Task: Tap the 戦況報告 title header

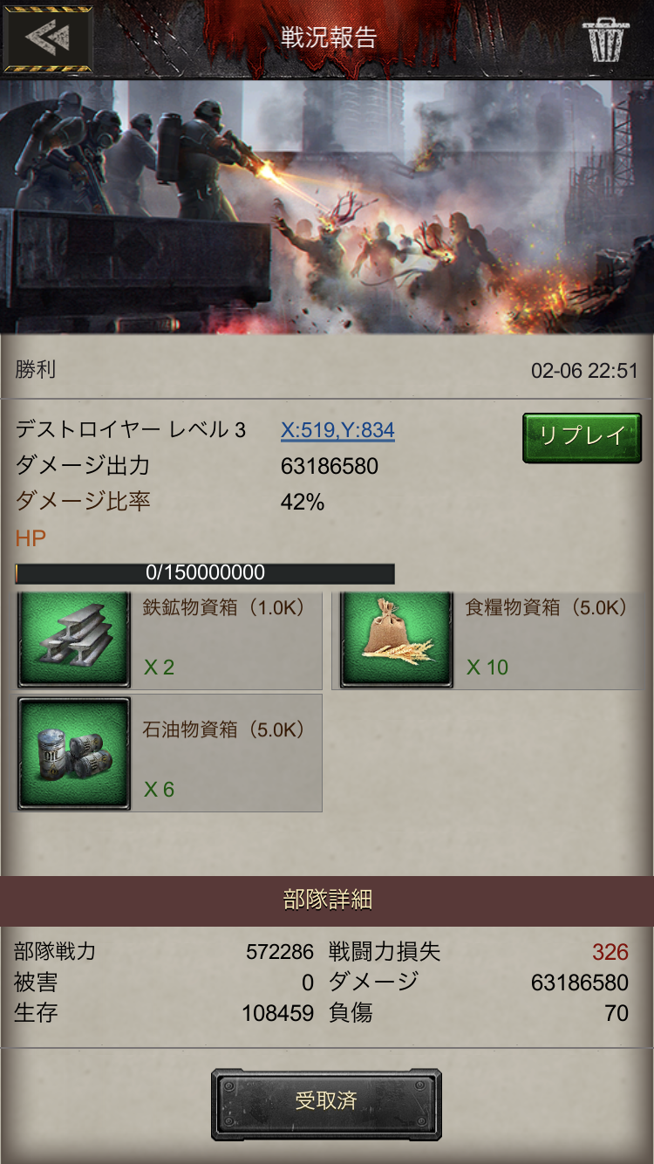Action: pos(329,38)
